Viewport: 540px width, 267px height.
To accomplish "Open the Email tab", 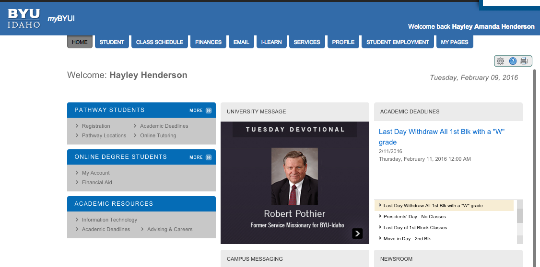I will 241,42.
